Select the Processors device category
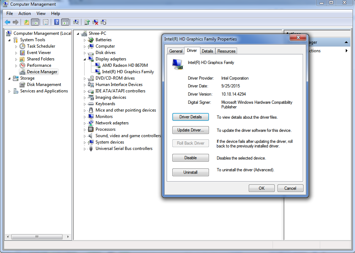Image resolution: width=355 pixels, height=253 pixels. click(x=106, y=129)
